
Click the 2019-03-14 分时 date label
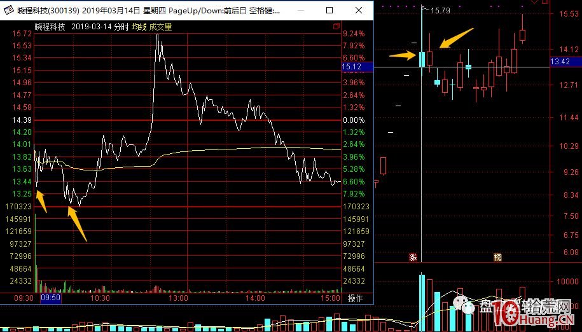100,27
